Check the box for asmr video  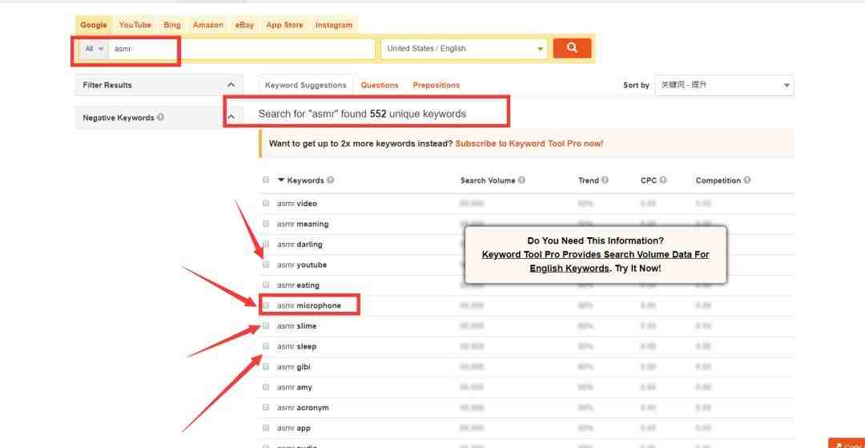(266, 203)
